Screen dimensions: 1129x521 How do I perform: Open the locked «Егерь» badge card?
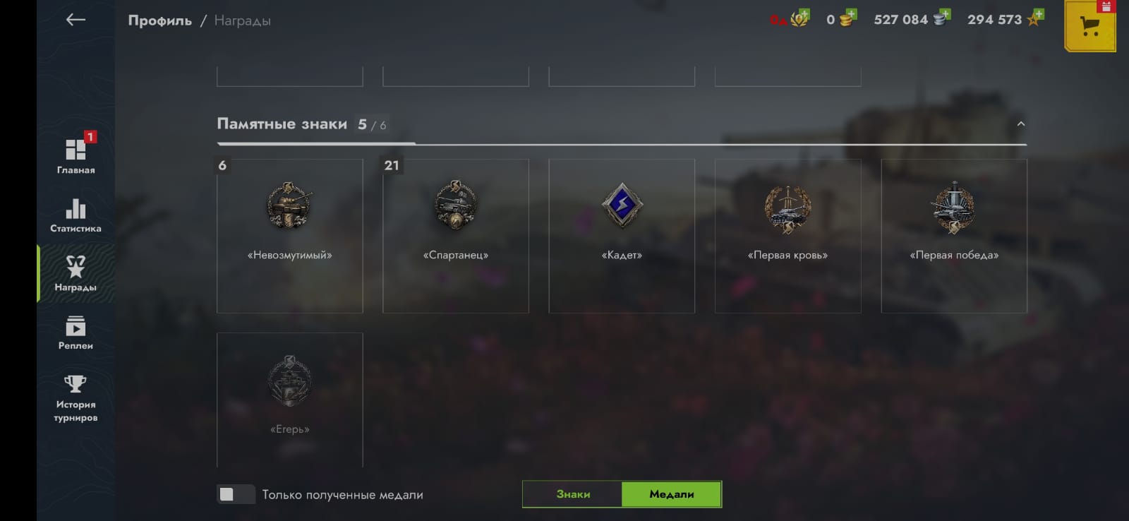[289, 400]
